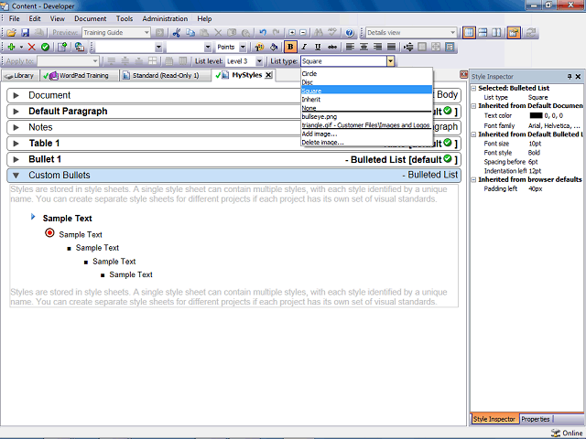Choose Add image... in List type list
Image resolution: width=586 pixels, height=439 pixels.
(366, 134)
